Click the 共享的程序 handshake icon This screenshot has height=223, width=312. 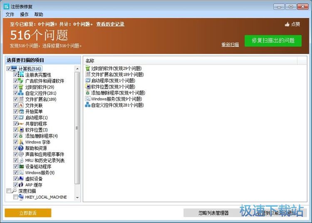(21, 124)
